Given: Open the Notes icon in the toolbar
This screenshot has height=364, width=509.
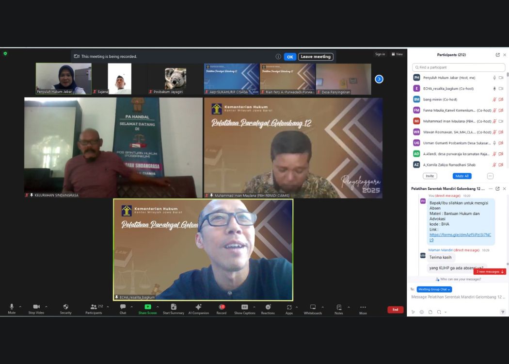Looking at the screenshot, I should coord(339,307).
